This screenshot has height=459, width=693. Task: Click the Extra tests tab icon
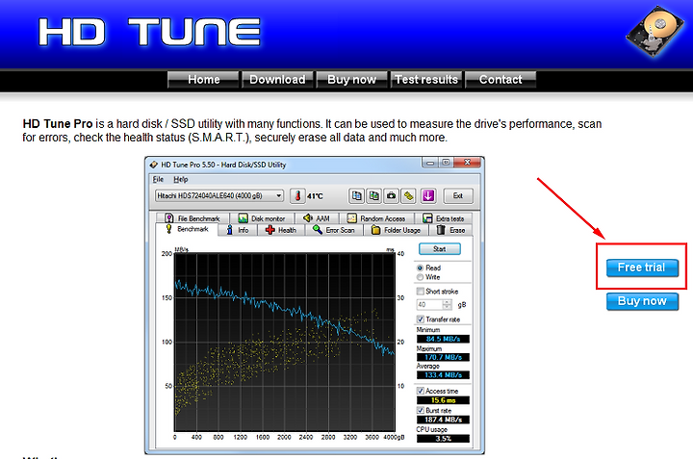427,218
